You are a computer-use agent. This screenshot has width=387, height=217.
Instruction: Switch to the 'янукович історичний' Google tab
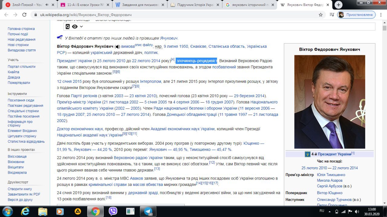(x=247, y=5)
